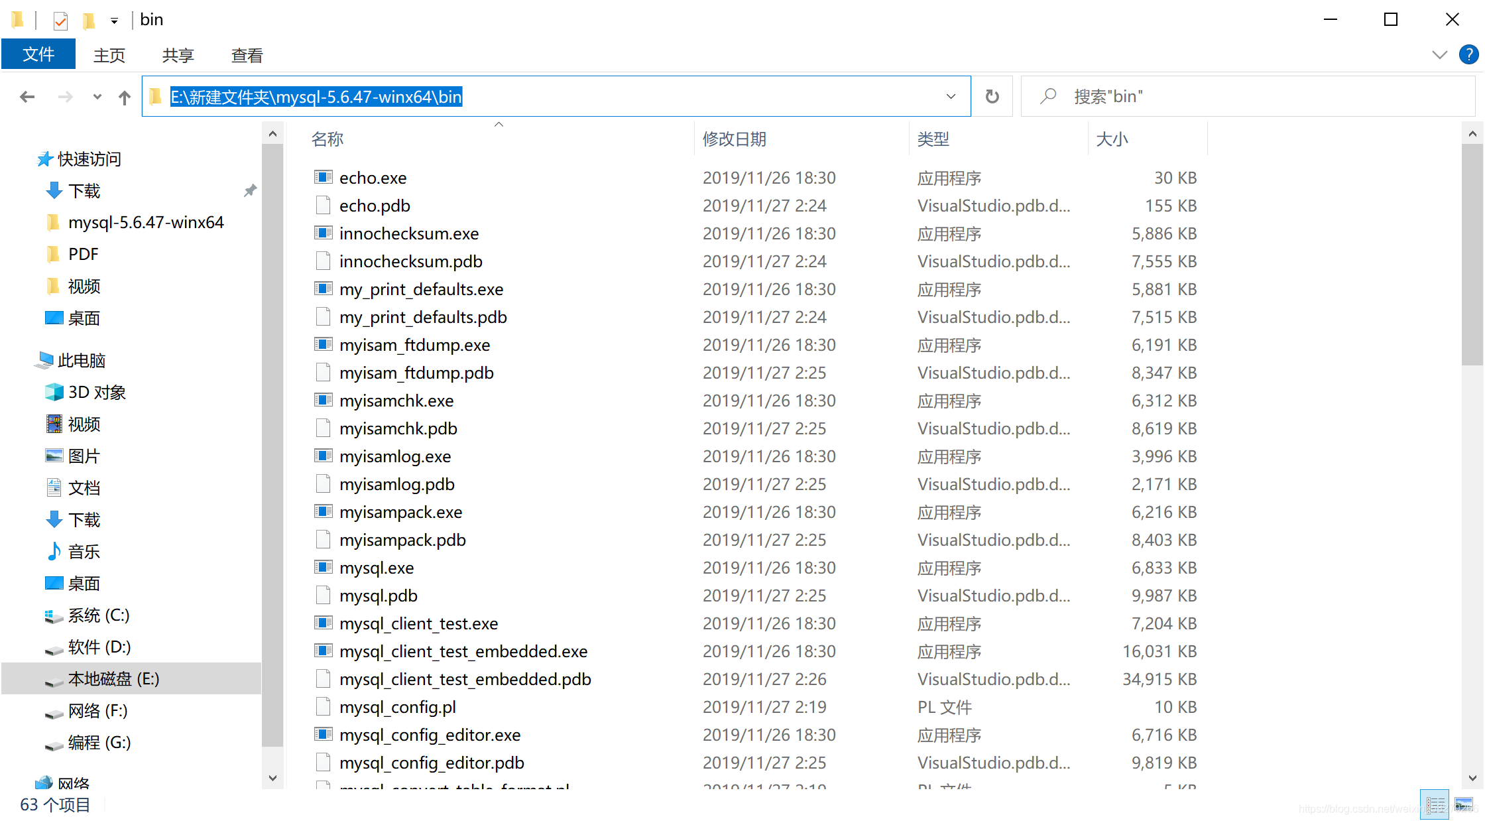Click the myisamchk.exe application icon

pyautogui.click(x=323, y=400)
